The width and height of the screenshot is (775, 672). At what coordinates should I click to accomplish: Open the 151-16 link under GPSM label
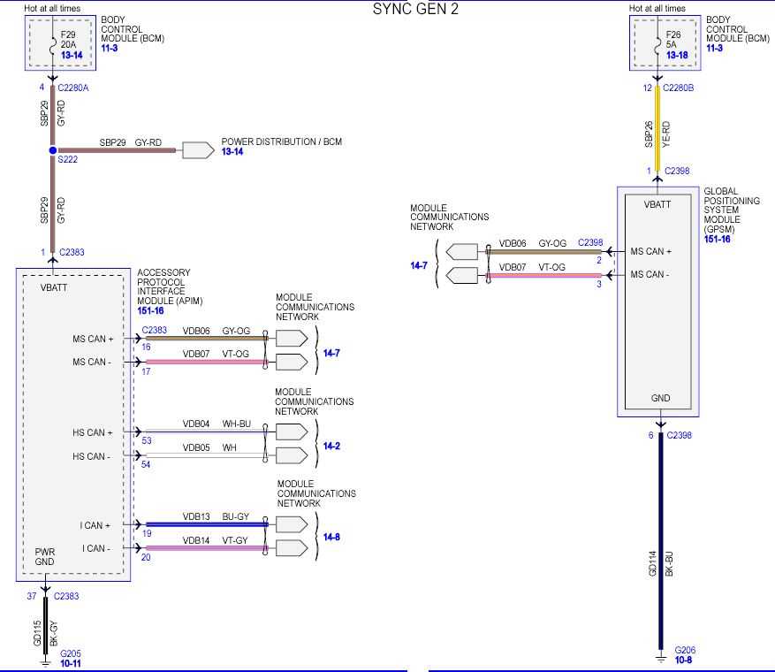718,239
